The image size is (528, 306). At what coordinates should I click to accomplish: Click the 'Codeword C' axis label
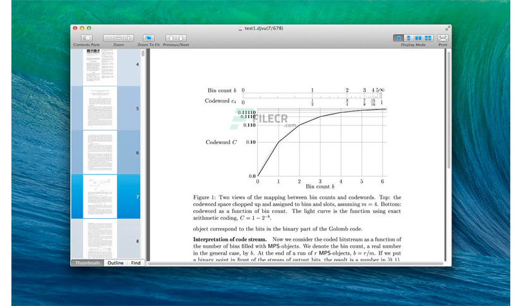(221, 142)
